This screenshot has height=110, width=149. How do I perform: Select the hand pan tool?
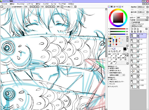pyautogui.click(x=117, y=51)
